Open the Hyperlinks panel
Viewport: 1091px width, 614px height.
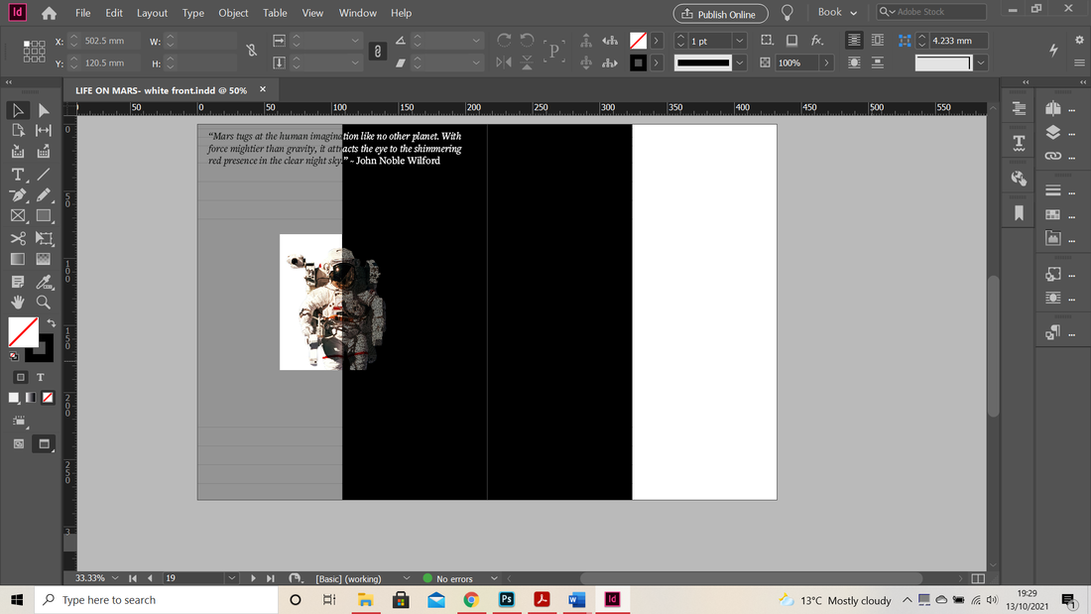click(1019, 179)
